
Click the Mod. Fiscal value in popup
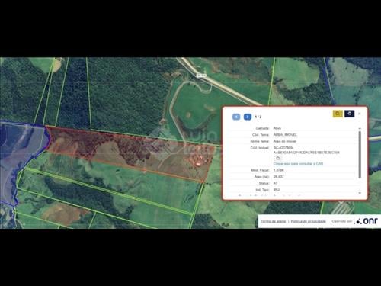coord(279,170)
